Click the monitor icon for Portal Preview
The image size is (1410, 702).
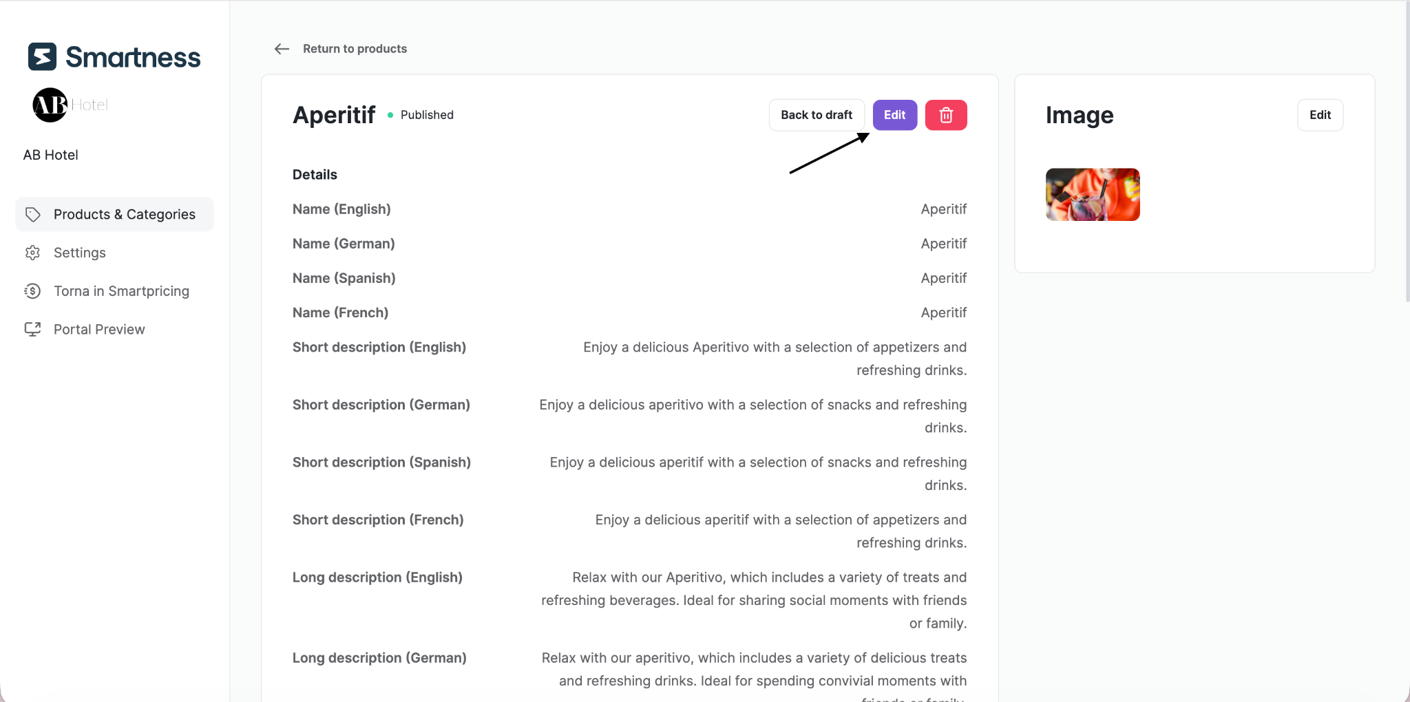point(32,330)
